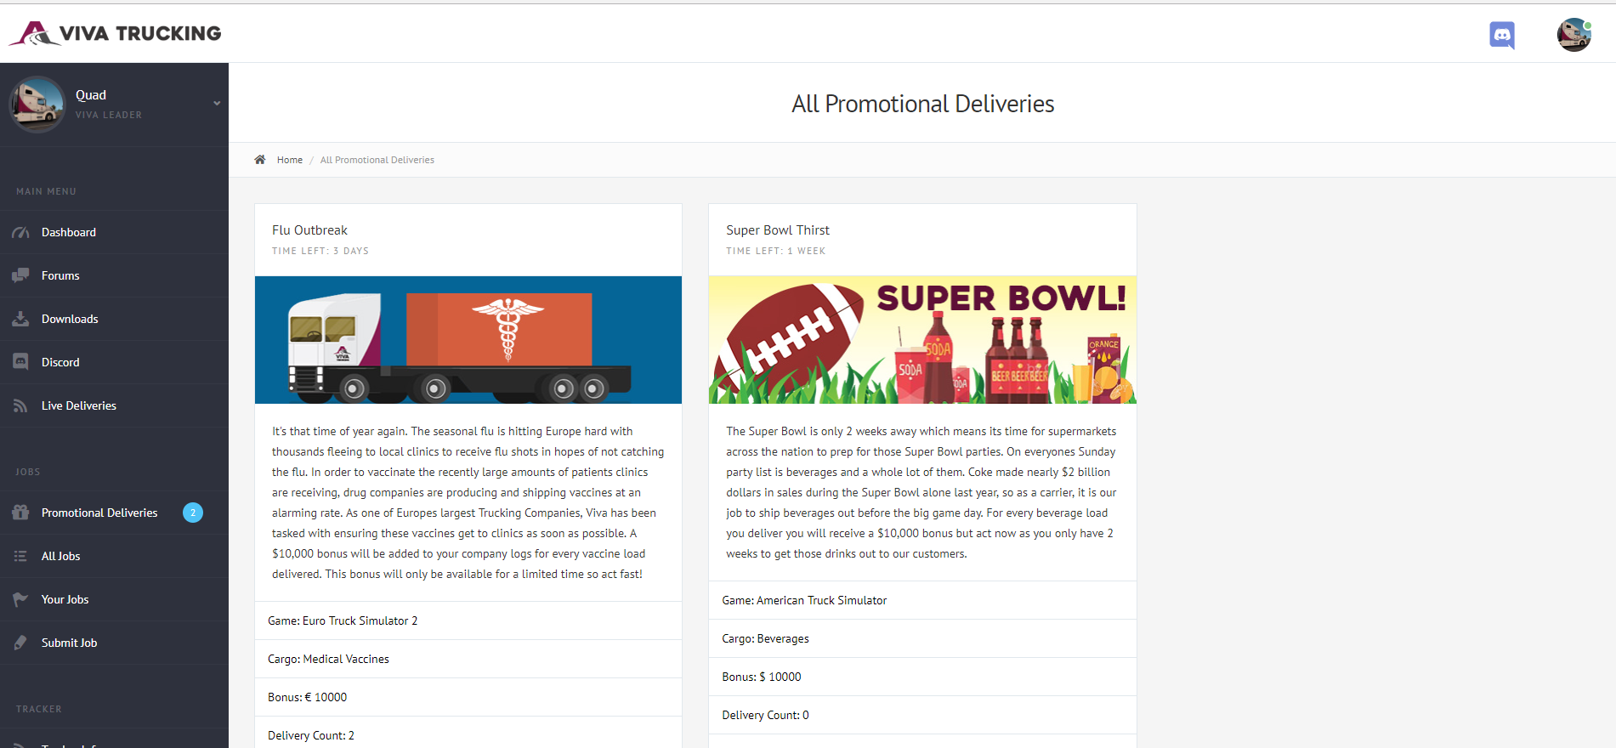Image resolution: width=1616 pixels, height=748 pixels.
Task: Click the All Jobs list icon
Action: [20, 556]
